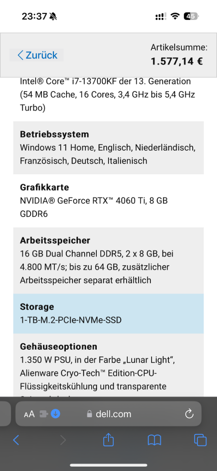
Task: Tap the Gehäuseoptionen section
Action: [x=108, y=365]
